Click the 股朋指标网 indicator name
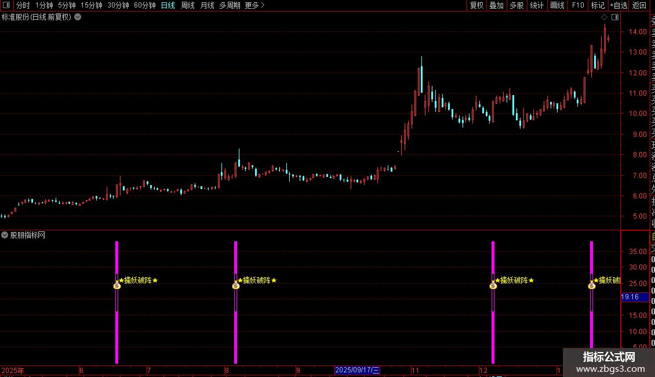 coord(28,235)
